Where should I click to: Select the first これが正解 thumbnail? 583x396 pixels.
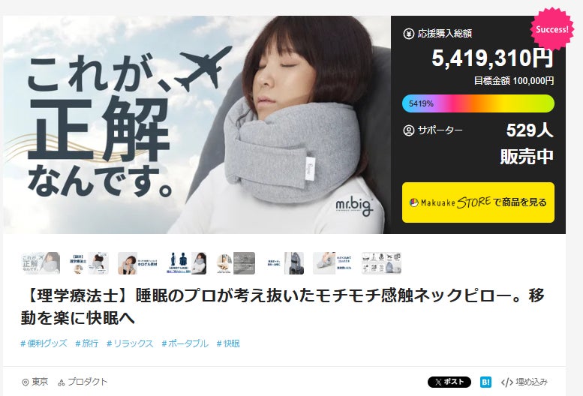[41, 263]
